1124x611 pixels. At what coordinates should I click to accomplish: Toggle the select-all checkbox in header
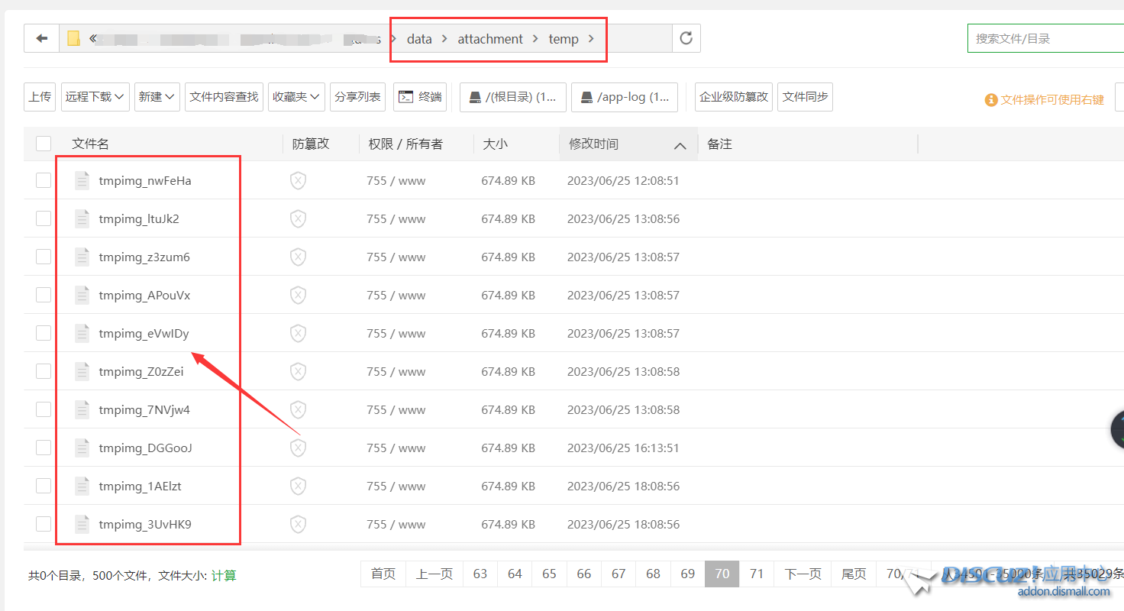44,144
